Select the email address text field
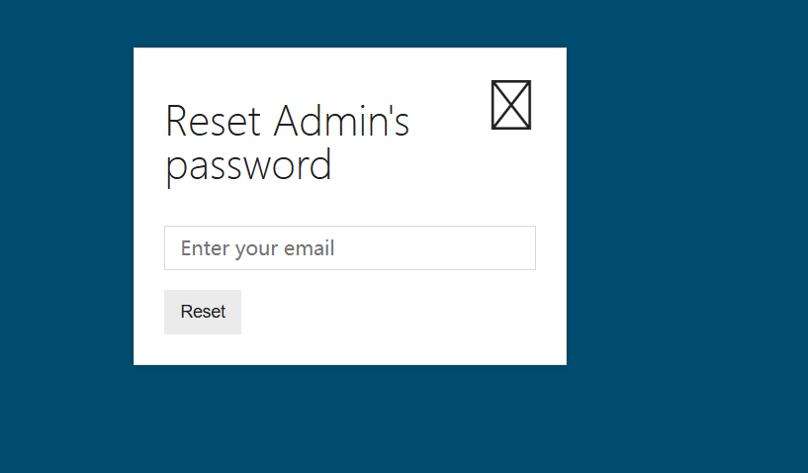Image resolution: width=808 pixels, height=473 pixels. pos(349,247)
